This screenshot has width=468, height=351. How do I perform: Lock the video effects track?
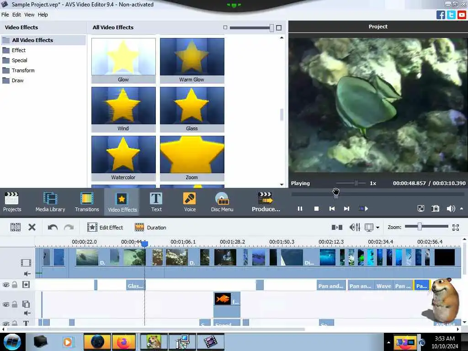click(14, 285)
